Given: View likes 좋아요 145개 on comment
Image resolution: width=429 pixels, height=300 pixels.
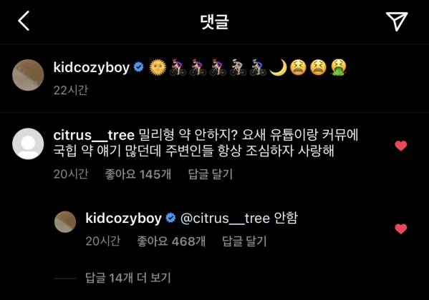Looking at the screenshot, I should [138, 174].
